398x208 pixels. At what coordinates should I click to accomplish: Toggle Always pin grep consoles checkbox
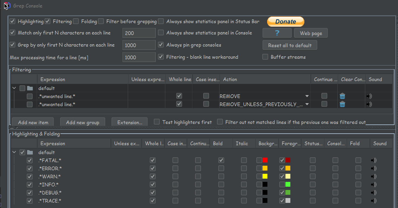161,44
